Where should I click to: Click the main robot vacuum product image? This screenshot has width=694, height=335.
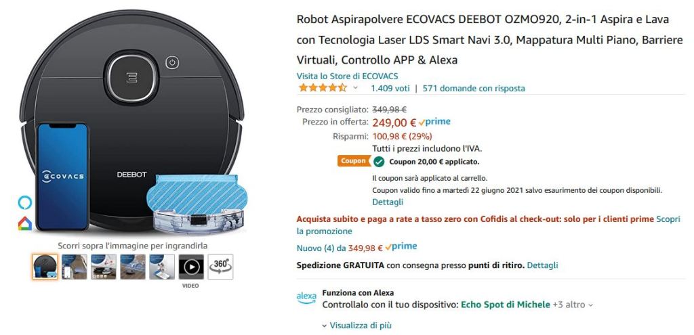(x=132, y=122)
